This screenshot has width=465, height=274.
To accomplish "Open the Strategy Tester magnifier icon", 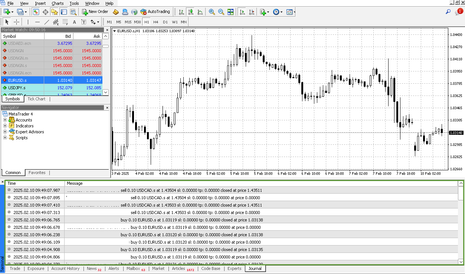I will tap(73, 12).
